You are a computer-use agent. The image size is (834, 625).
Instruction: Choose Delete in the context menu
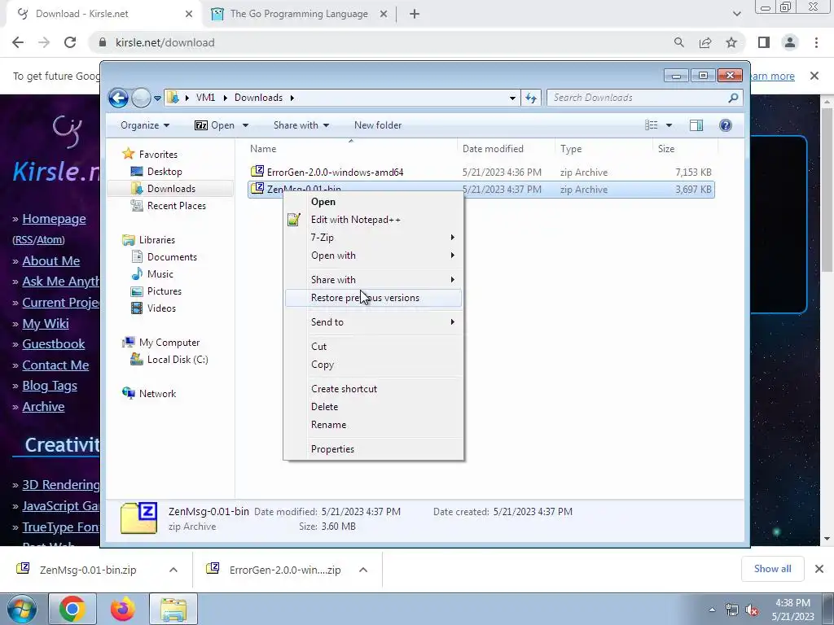pos(373,407)
